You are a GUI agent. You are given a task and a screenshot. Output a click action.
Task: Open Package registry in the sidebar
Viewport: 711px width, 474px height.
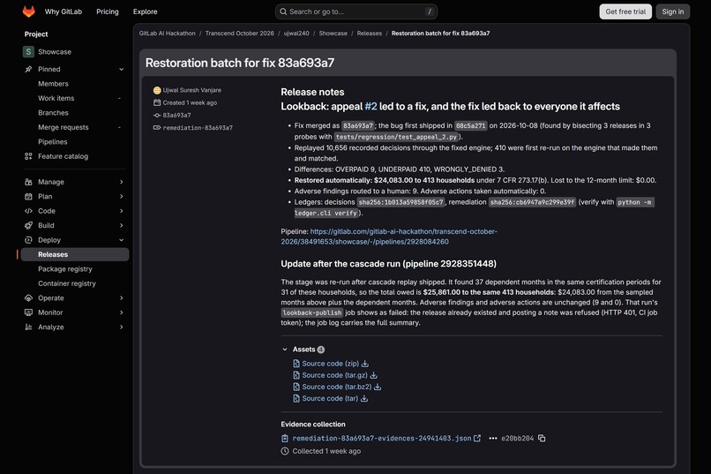[x=65, y=269]
